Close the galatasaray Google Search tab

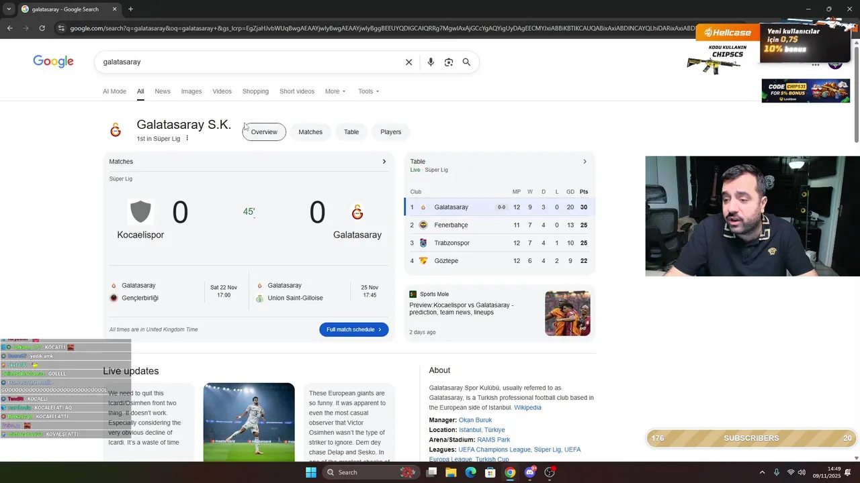pos(114,9)
